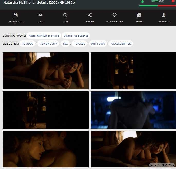Click the Share icon
This screenshot has height=169, width=176.
(90, 15)
